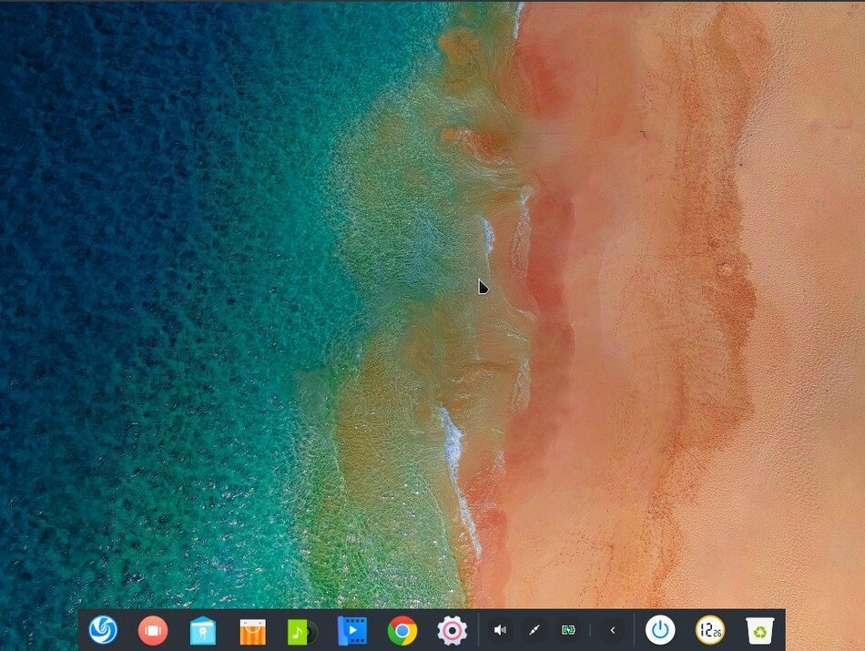865x651 pixels.
Task: Shut down the computer via power button
Action: click(661, 629)
